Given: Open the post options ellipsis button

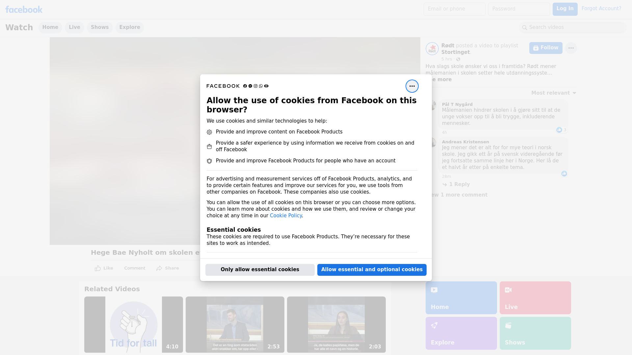Looking at the screenshot, I should coord(571,48).
